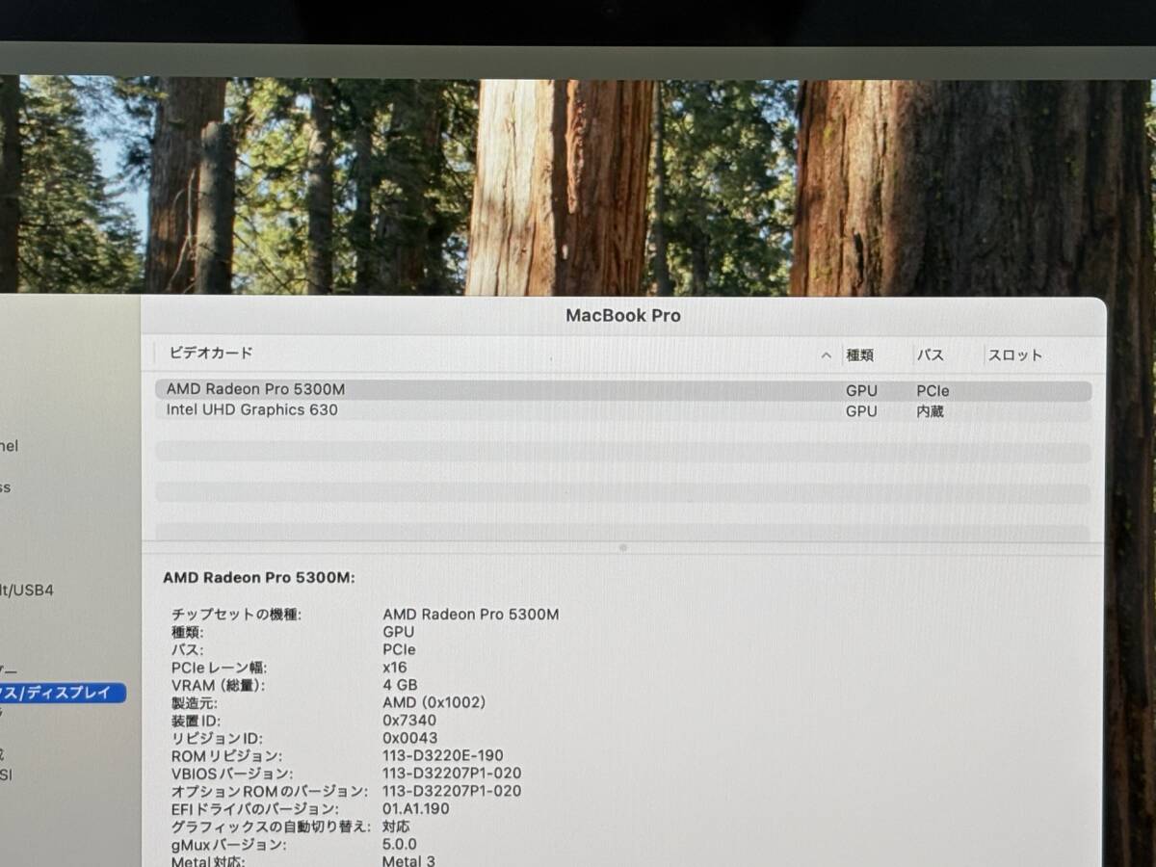
Task: Click the VBIOSバージョン label
Action: pyautogui.click(x=231, y=774)
